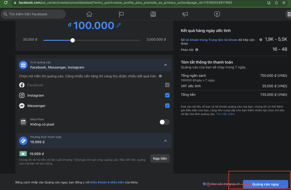The image size is (291, 190).
Task: Click the Meta Pixel code icon
Action: pos(23,122)
